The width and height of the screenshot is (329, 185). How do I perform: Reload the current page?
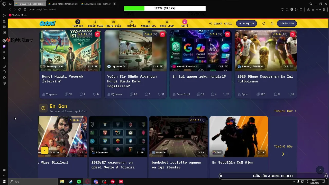[x=19, y=10]
